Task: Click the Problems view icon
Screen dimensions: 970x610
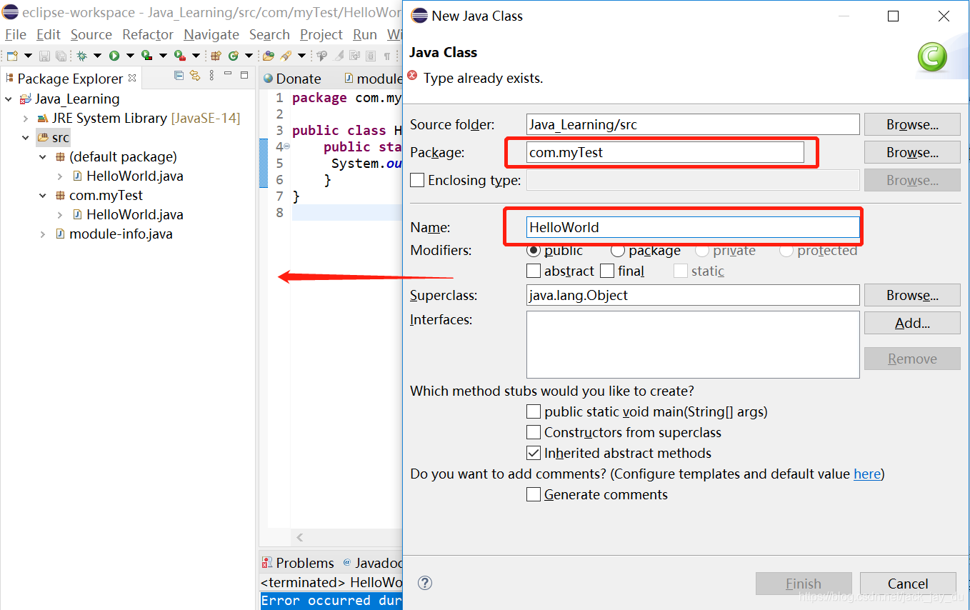Action: 266,563
